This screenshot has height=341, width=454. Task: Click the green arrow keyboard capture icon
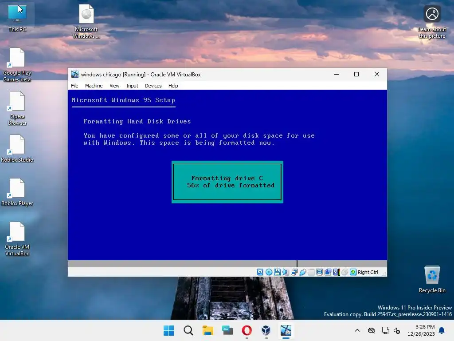pos(353,272)
